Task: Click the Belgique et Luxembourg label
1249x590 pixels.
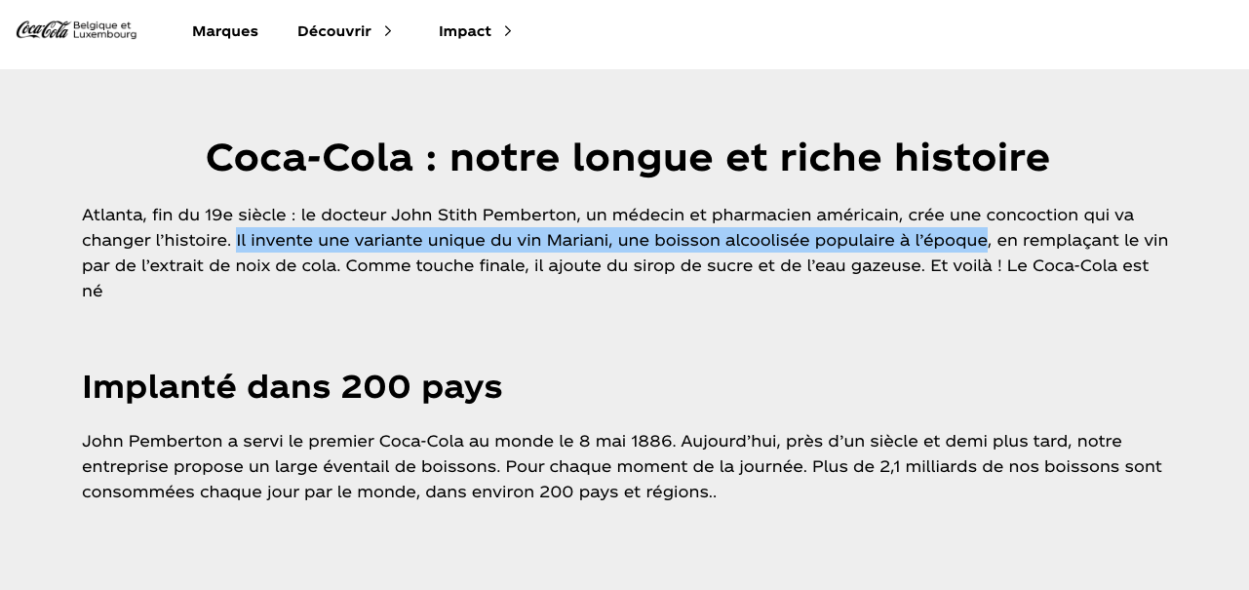Action: [105, 30]
